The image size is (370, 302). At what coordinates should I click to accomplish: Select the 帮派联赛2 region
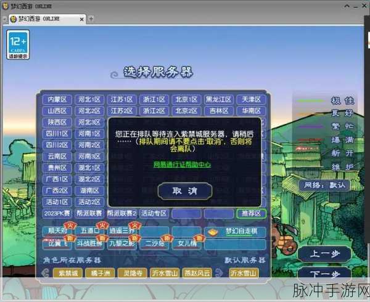[x=121, y=214]
